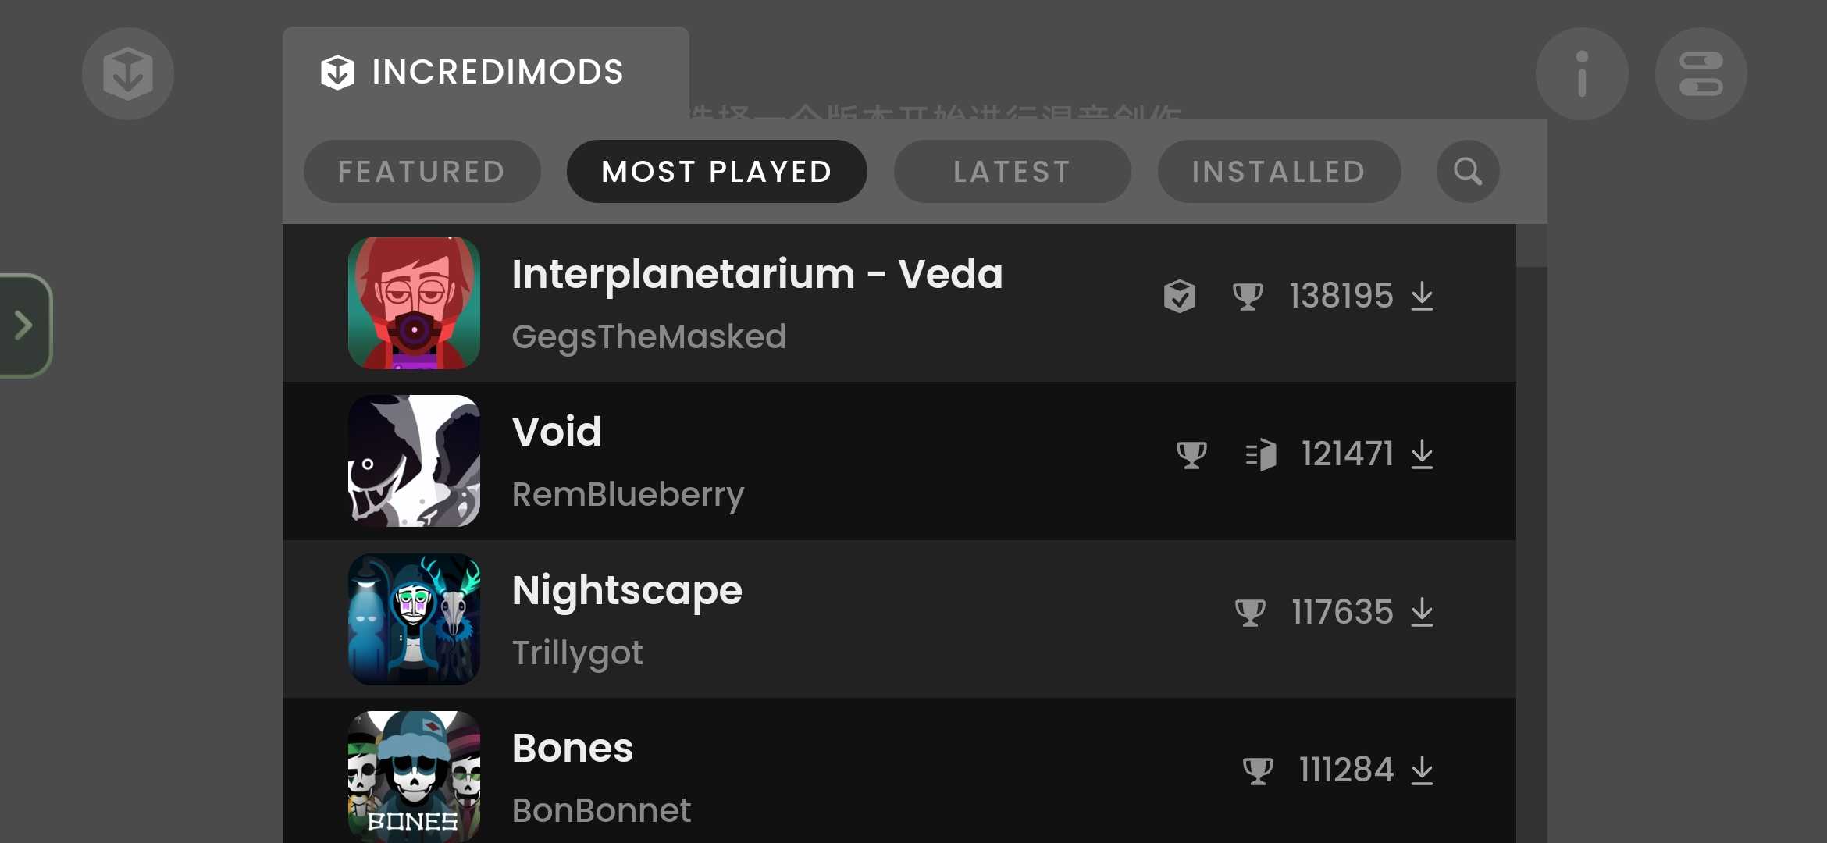Download the Bones mod

[1423, 770]
